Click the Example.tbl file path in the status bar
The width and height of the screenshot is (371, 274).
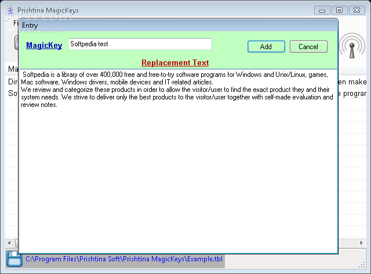[x=124, y=259]
